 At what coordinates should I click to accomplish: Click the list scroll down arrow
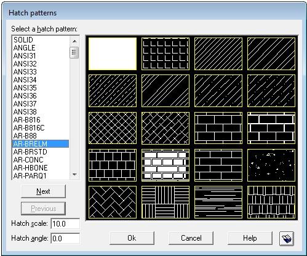[x=74, y=175]
